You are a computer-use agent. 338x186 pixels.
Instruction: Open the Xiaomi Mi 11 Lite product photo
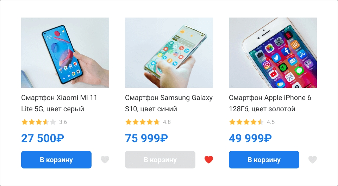(65, 53)
